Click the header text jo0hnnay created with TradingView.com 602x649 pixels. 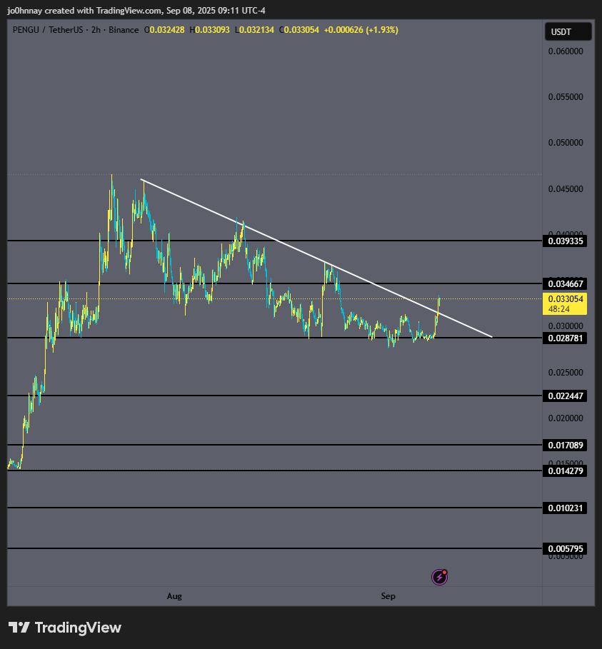[85, 10]
